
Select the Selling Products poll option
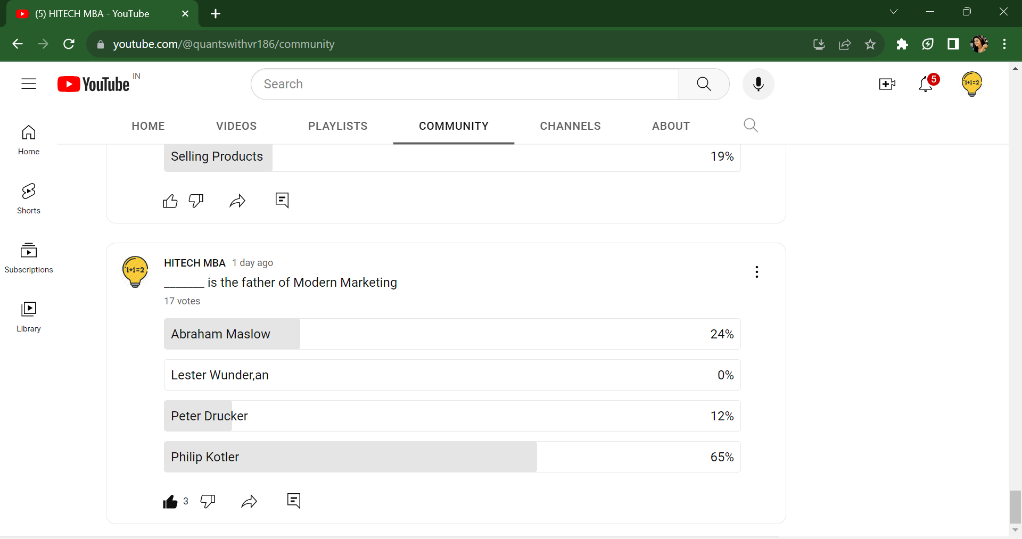452,157
